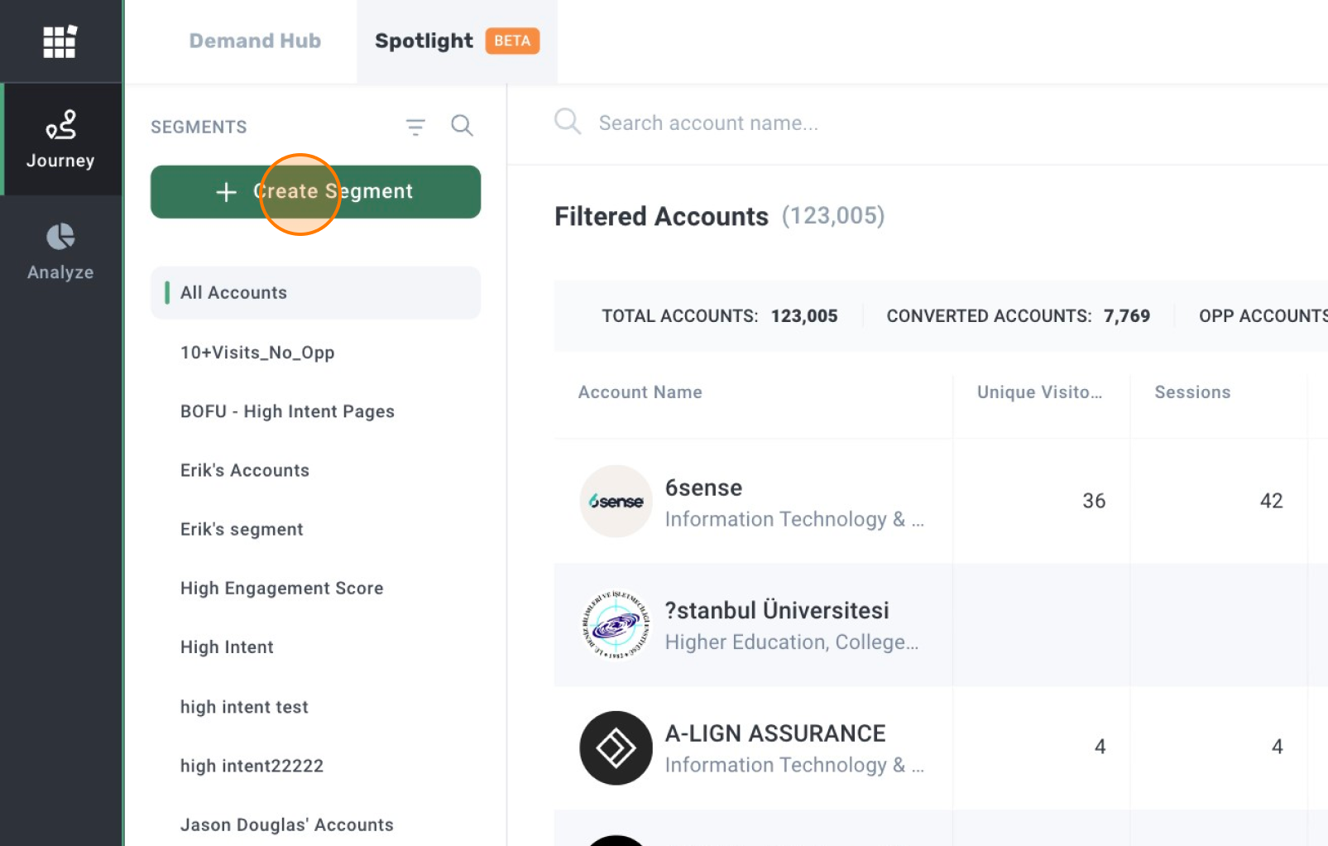Click the A-LIGN ASSURANCE logo
Screen dimensions: 1328x846
[x=616, y=748]
